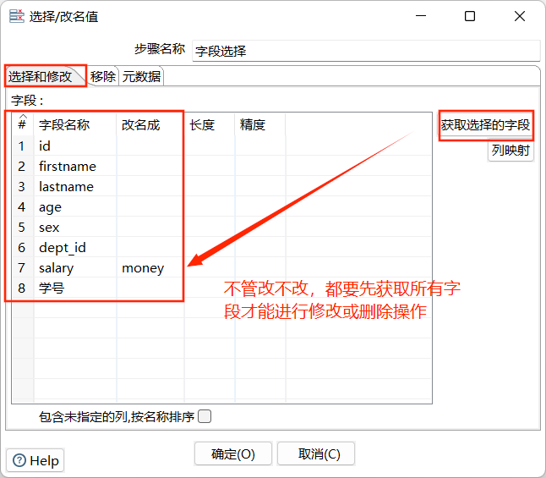Click row number 7

click(22, 267)
